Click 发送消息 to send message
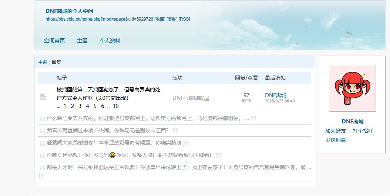Image resolution: width=390 pixels, height=196 pixels. click(x=336, y=140)
